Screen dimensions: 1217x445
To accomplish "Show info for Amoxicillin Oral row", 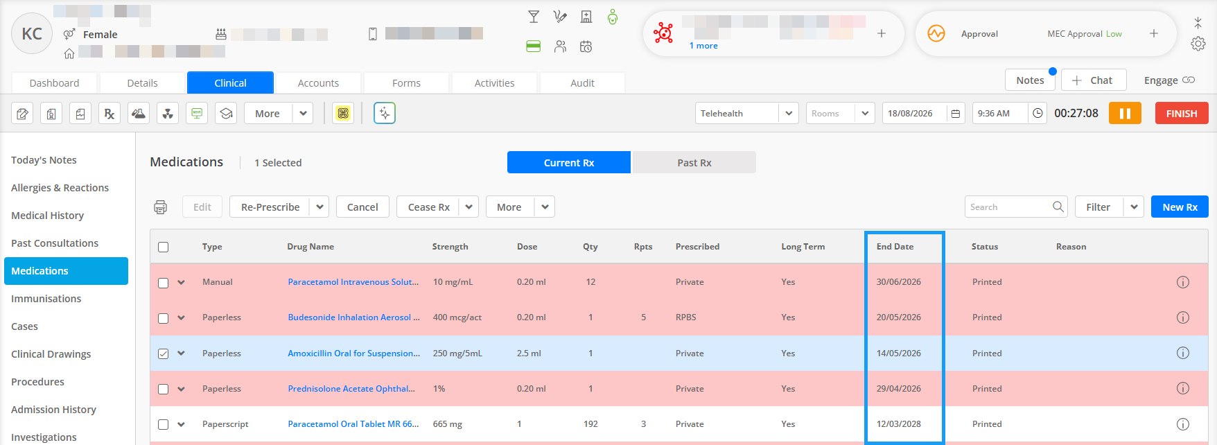I will click(x=1183, y=353).
